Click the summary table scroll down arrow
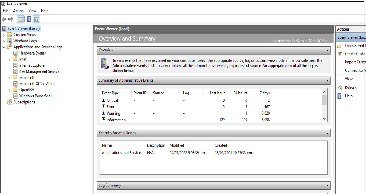This screenshot has width=366, height=194. [x=324, y=119]
